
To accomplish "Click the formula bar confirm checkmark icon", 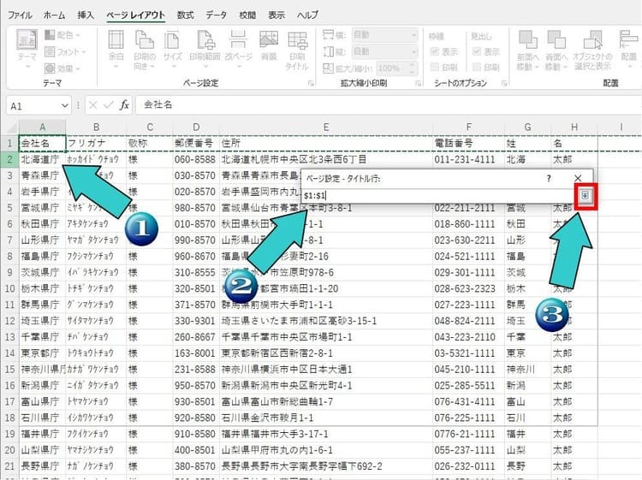I will tap(109, 105).
